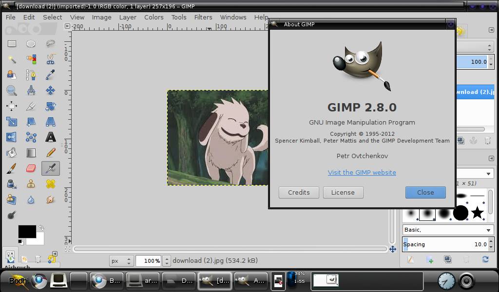Open the Select menu
Image resolution: width=499 pixels, height=292 pixels.
pos(53,17)
